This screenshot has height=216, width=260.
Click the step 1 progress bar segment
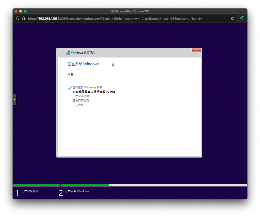[37, 185]
